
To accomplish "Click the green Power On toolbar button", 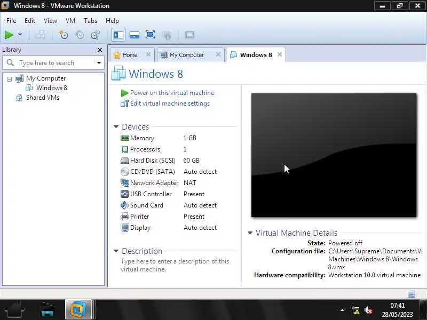I will [9, 35].
